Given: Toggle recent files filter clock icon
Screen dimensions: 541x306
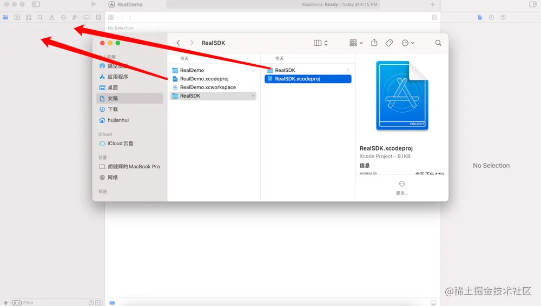Looking at the screenshot, I should tap(91, 303).
